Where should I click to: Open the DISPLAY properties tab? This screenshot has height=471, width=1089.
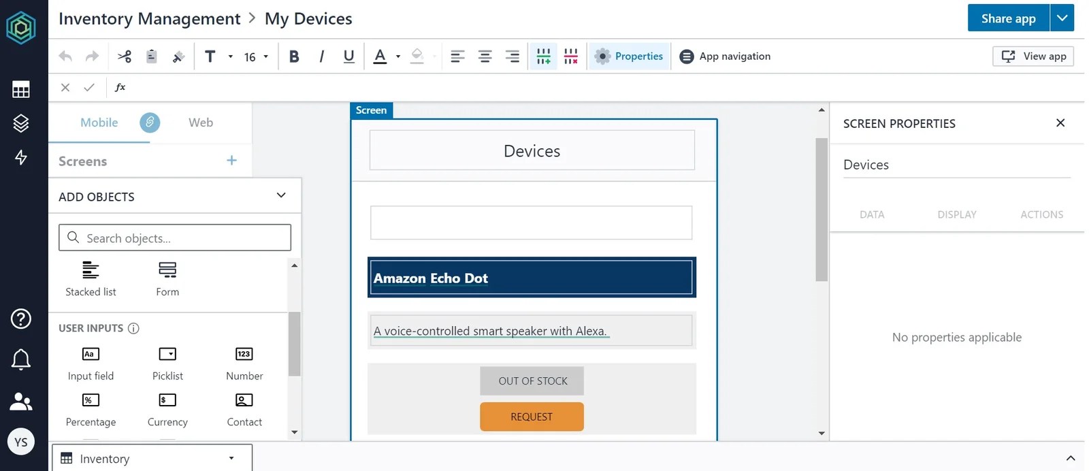(x=956, y=214)
